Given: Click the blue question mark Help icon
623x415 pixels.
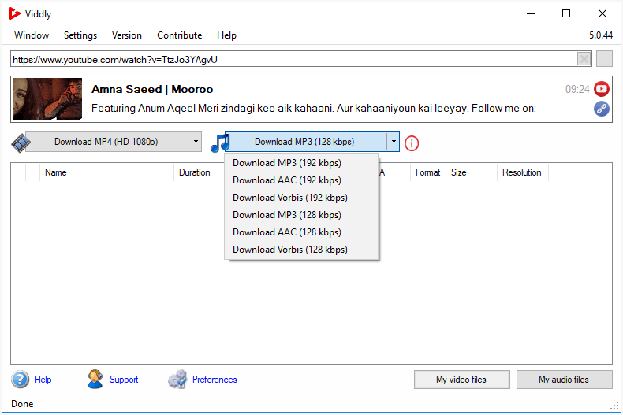Looking at the screenshot, I should click(x=20, y=380).
